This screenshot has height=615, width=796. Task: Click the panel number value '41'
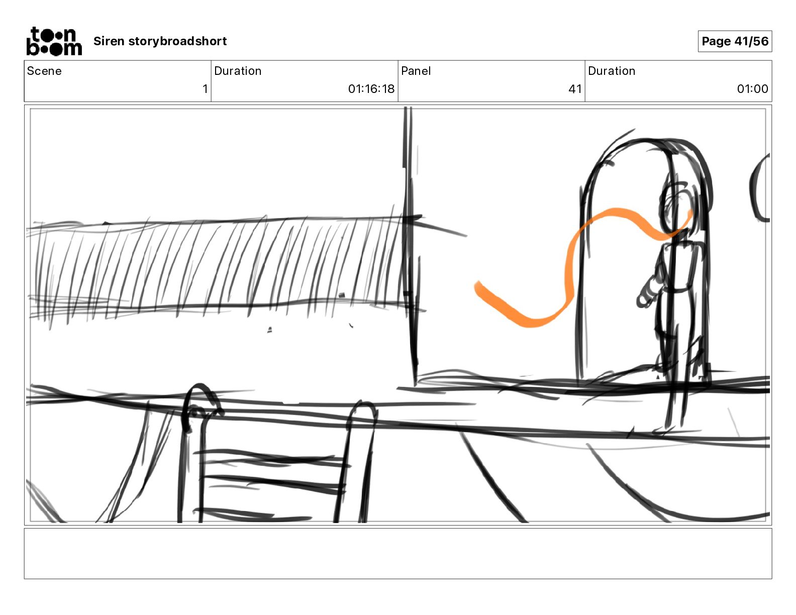(575, 89)
